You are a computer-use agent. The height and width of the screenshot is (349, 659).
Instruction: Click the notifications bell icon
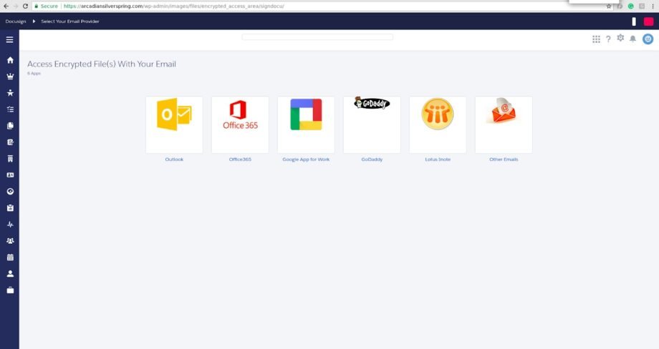click(632, 39)
